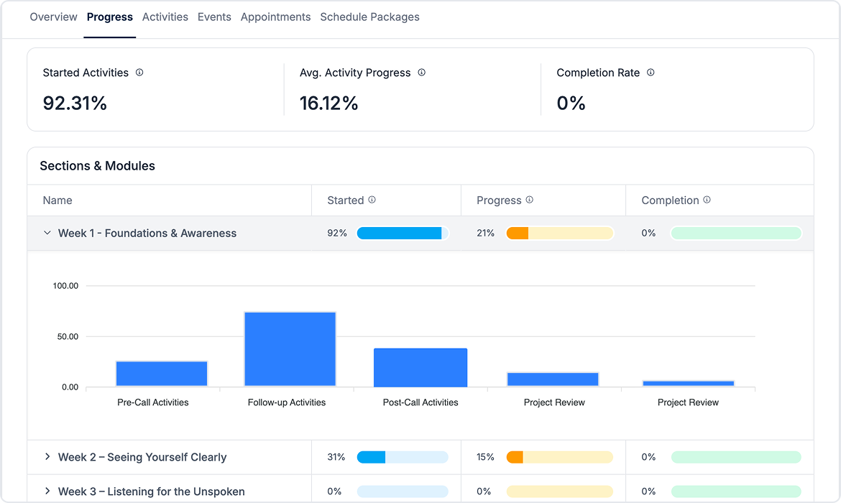Switch to the Overview tab

(53, 17)
